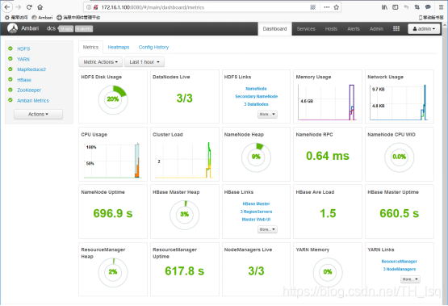Screen dimensions: 448x306
Task: Open the HBase service link
Action: click(24, 80)
